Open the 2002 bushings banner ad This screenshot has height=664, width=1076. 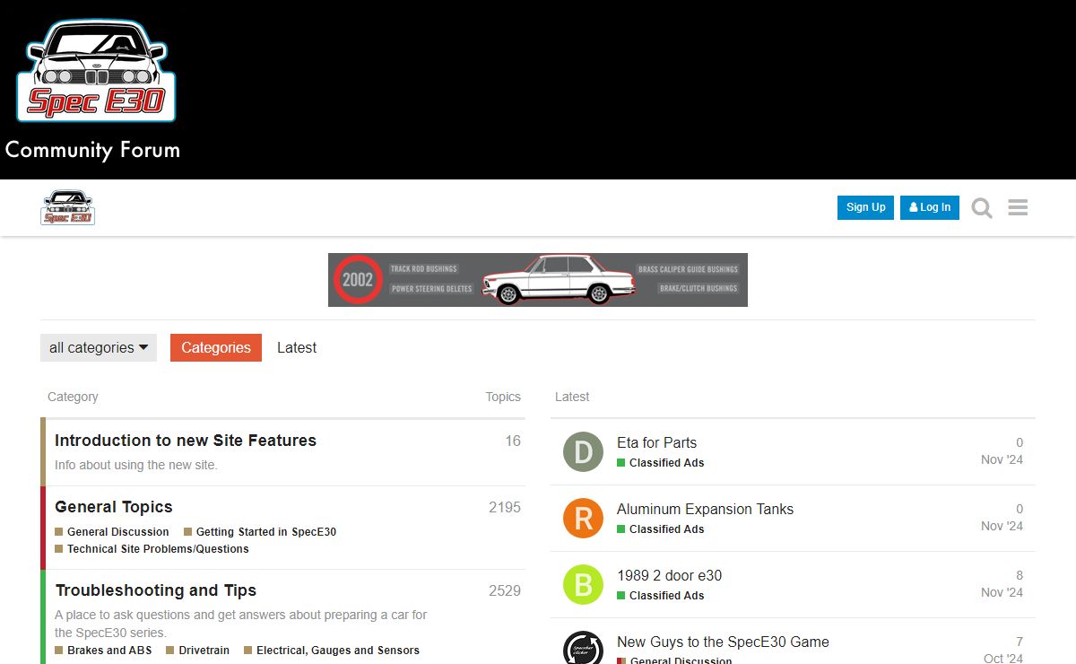pyautogui.click(x=538, y=280)
